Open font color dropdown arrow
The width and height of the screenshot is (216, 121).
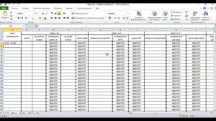tap(47, 18)
